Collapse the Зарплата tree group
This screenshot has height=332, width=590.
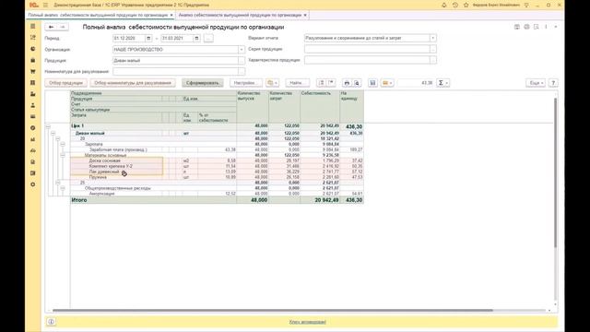click(63, 144)
